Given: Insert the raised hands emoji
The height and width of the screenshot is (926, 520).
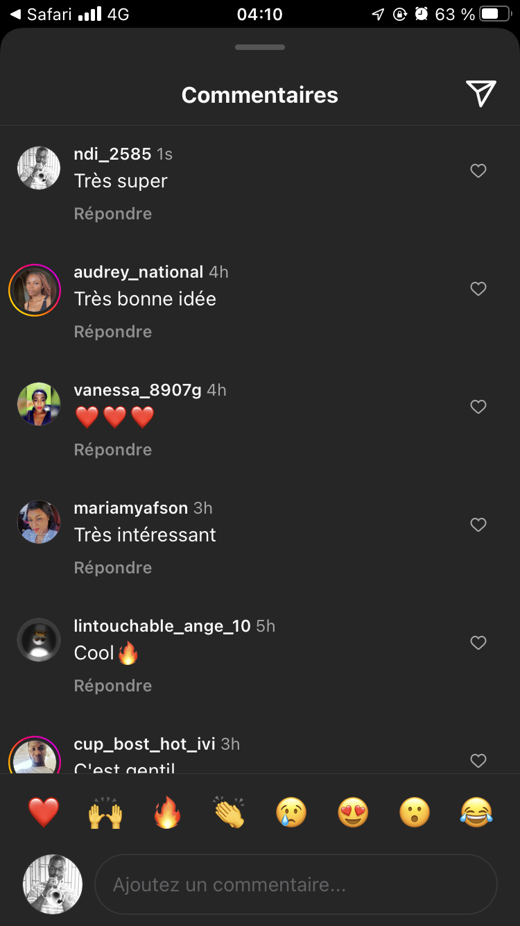Looking at the screenshot, I should pos(105,812).
